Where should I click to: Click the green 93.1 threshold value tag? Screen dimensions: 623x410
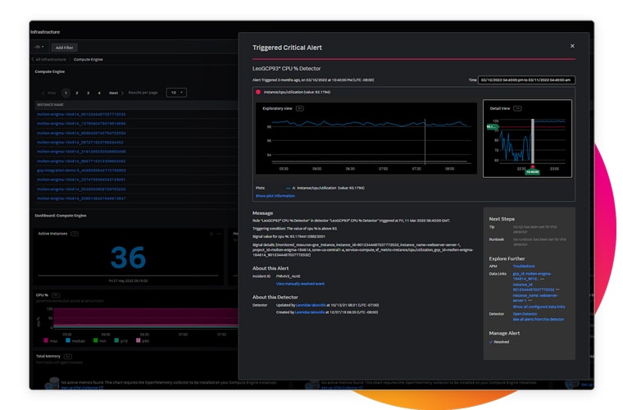(x=492, y=127)
